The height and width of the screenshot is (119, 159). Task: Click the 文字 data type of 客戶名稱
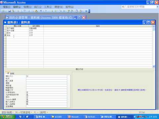click(x=36, y=31)
